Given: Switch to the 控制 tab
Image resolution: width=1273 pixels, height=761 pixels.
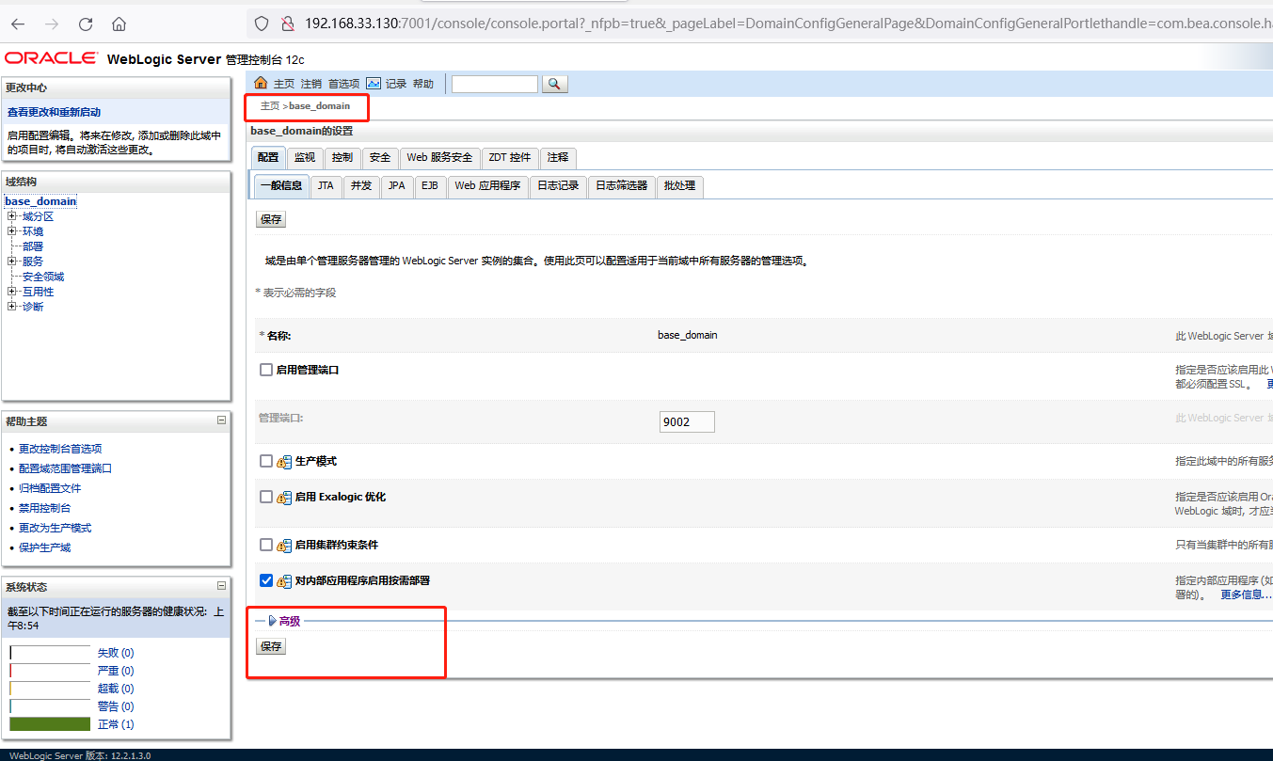Looking at the screenshot, I should coord(342,158).
